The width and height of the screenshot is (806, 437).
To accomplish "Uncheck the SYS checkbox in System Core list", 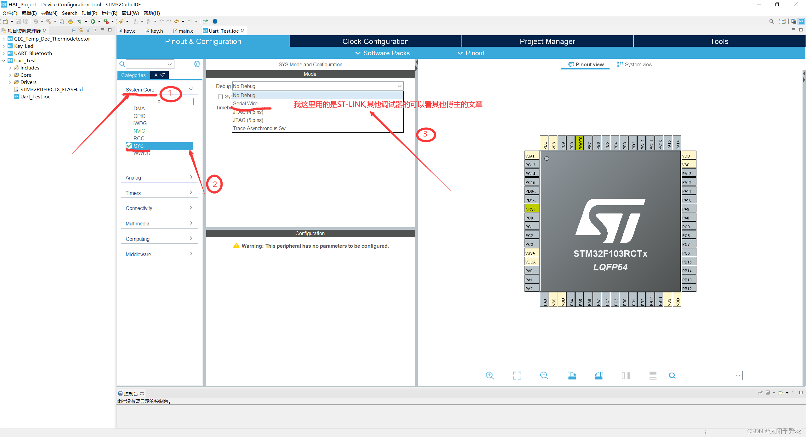I will point(129,146).
